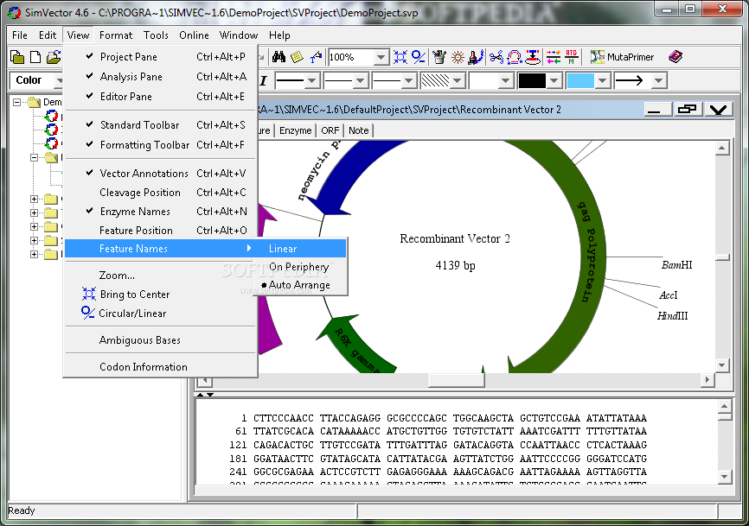Click the BamHI enzyme label
749x526 pixels.
point(677,265)
